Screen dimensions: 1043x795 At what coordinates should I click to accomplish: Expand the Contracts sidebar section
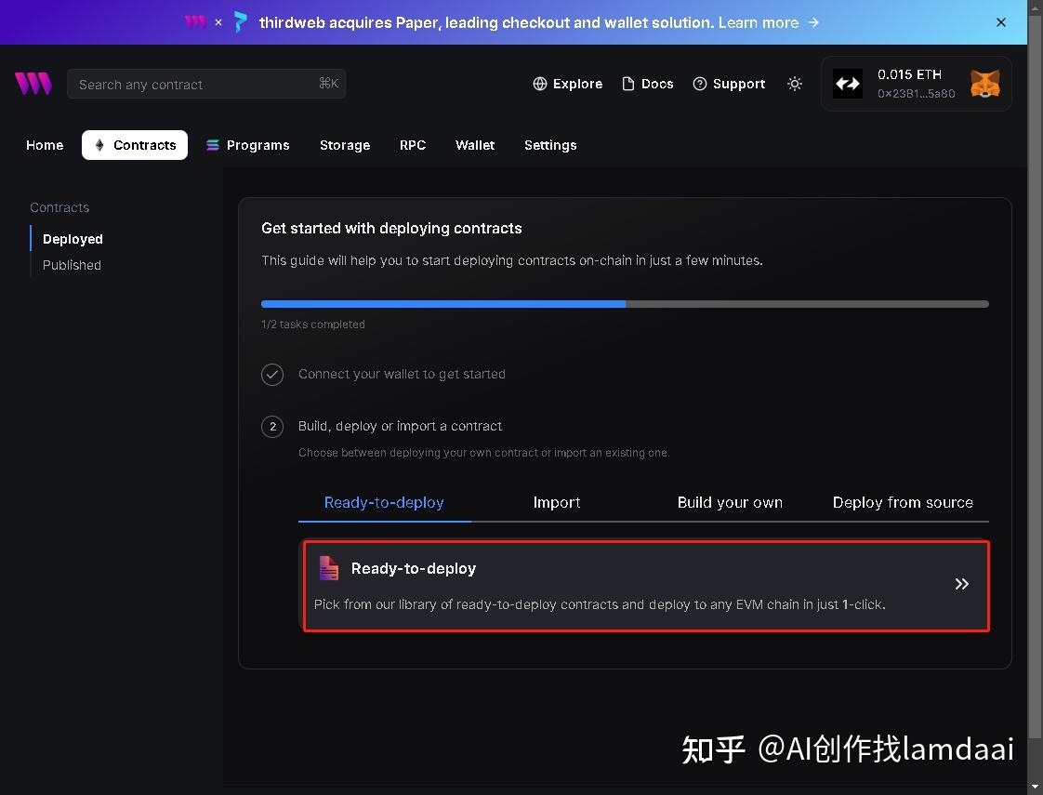coord(59,207)
